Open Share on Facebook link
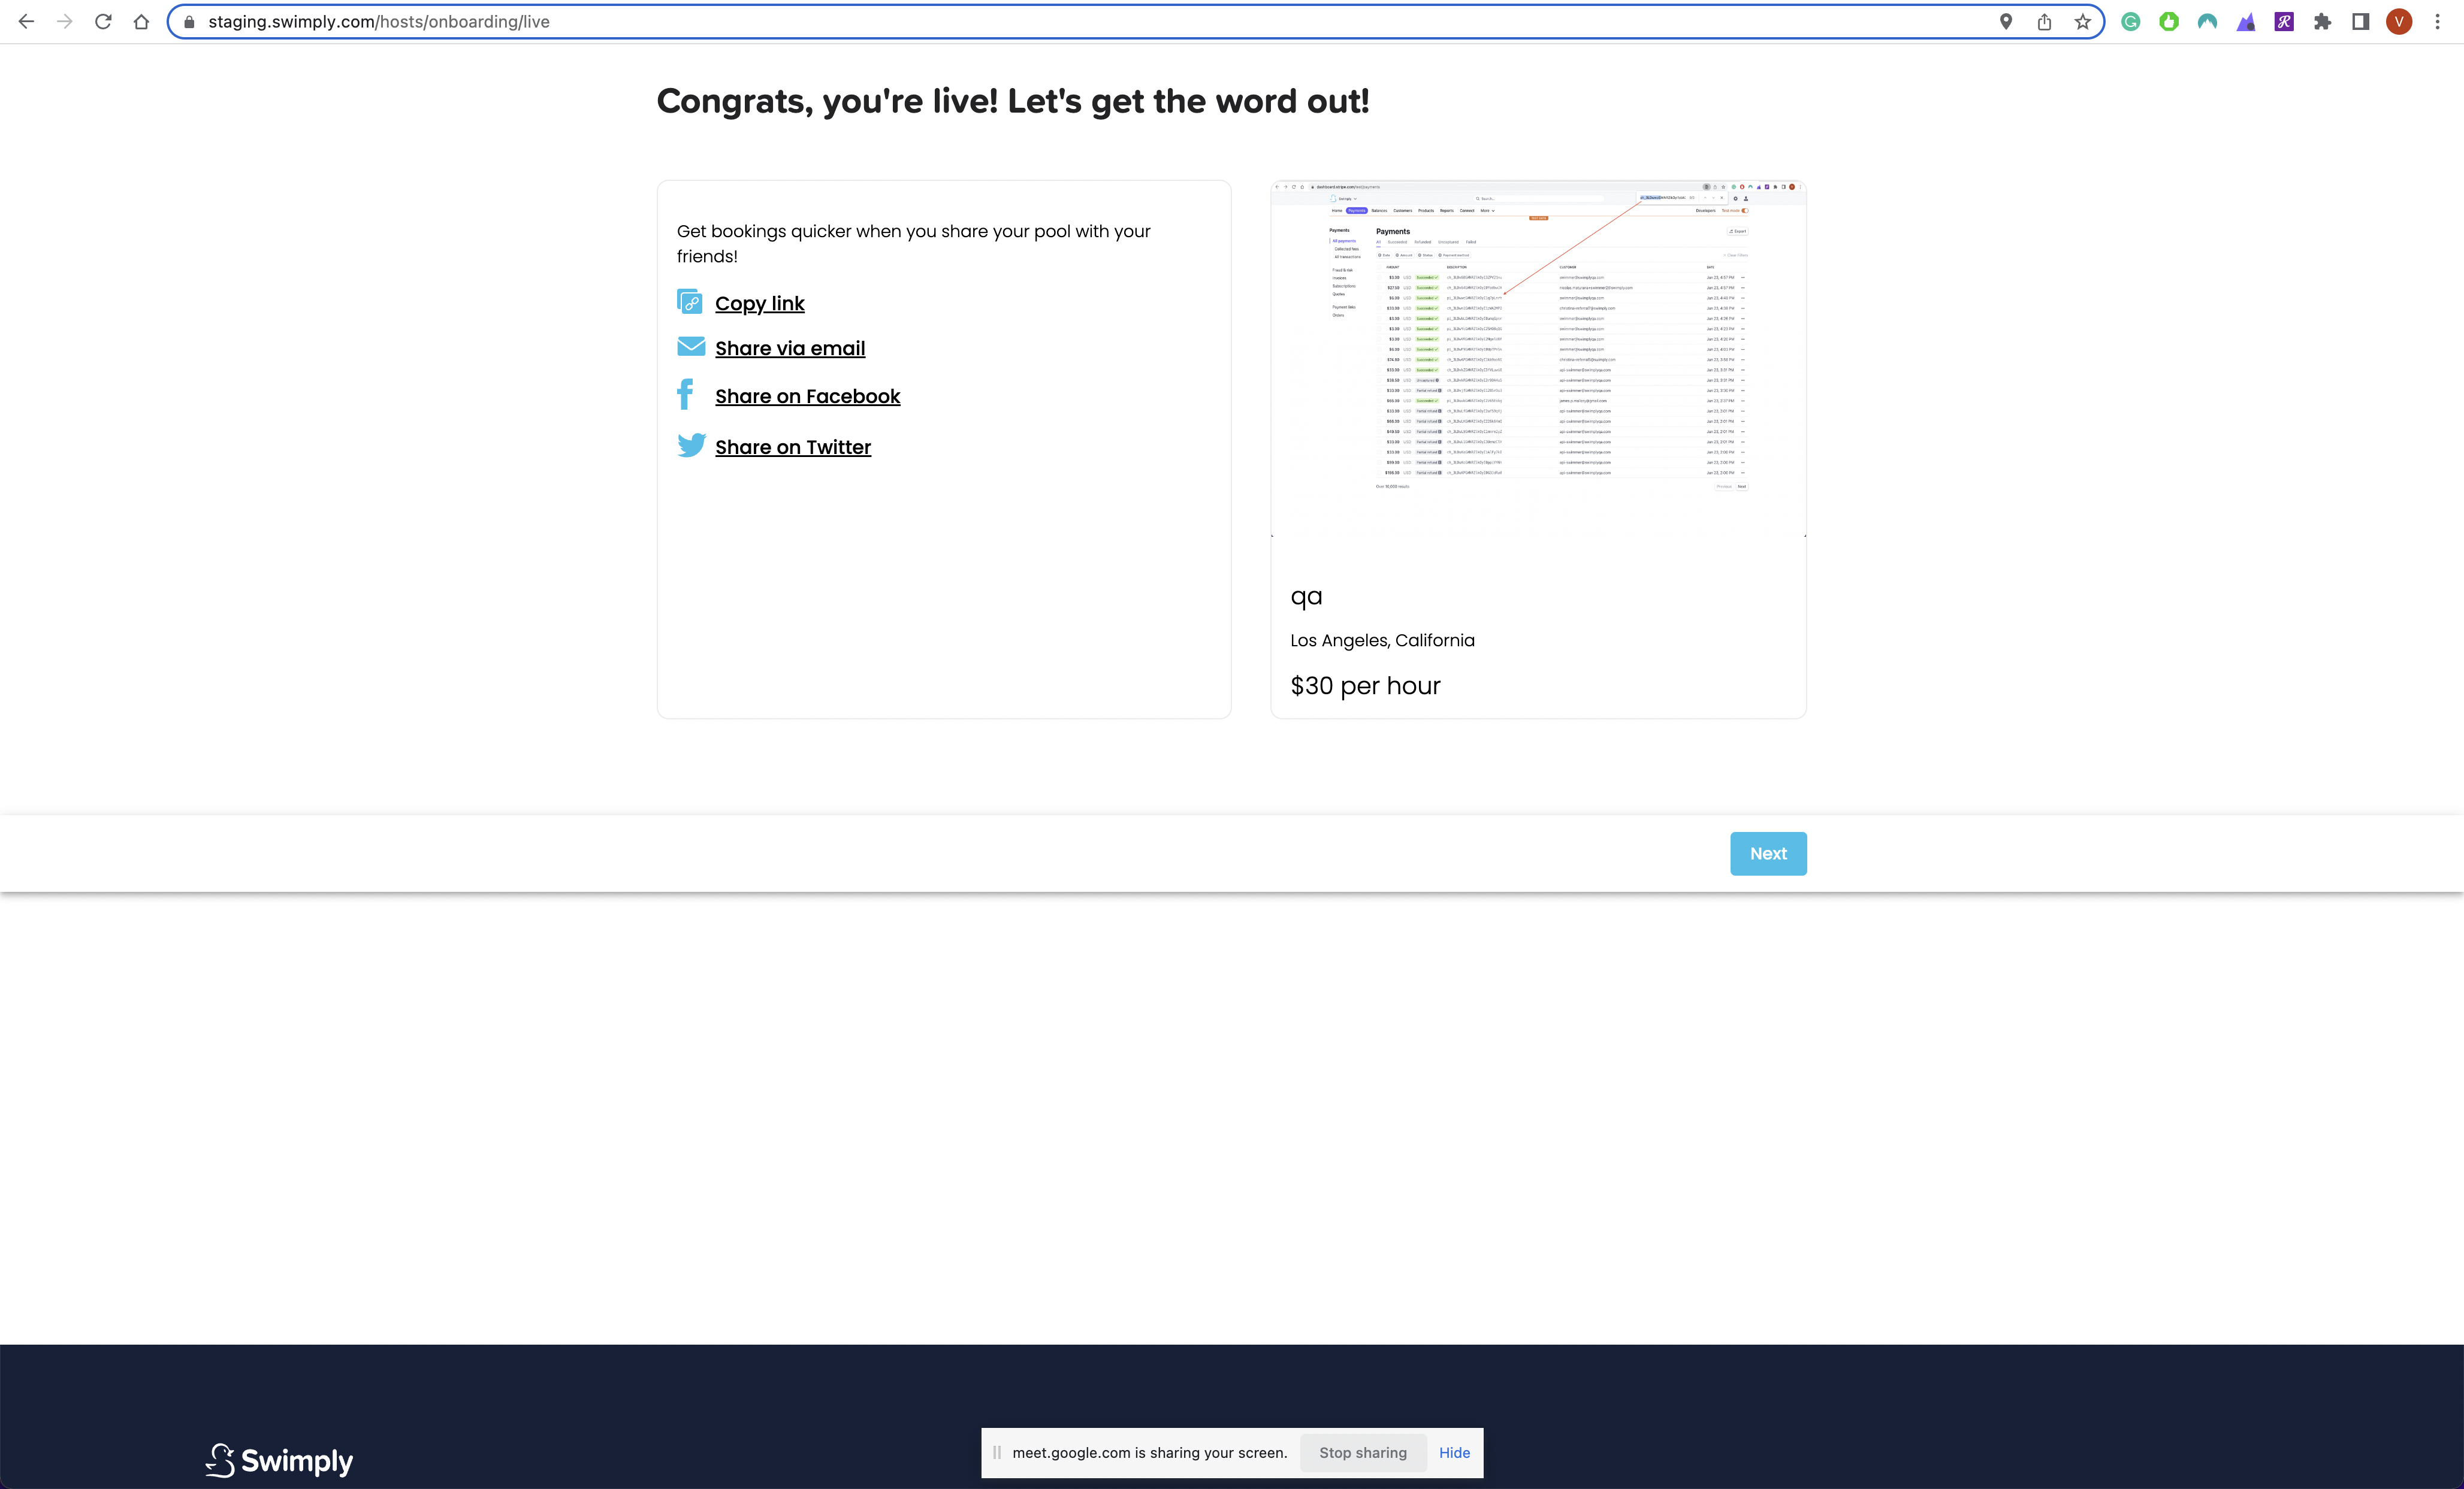Image resolution: width=2464 pixels, height=1489 pixels. click(807, 397)
